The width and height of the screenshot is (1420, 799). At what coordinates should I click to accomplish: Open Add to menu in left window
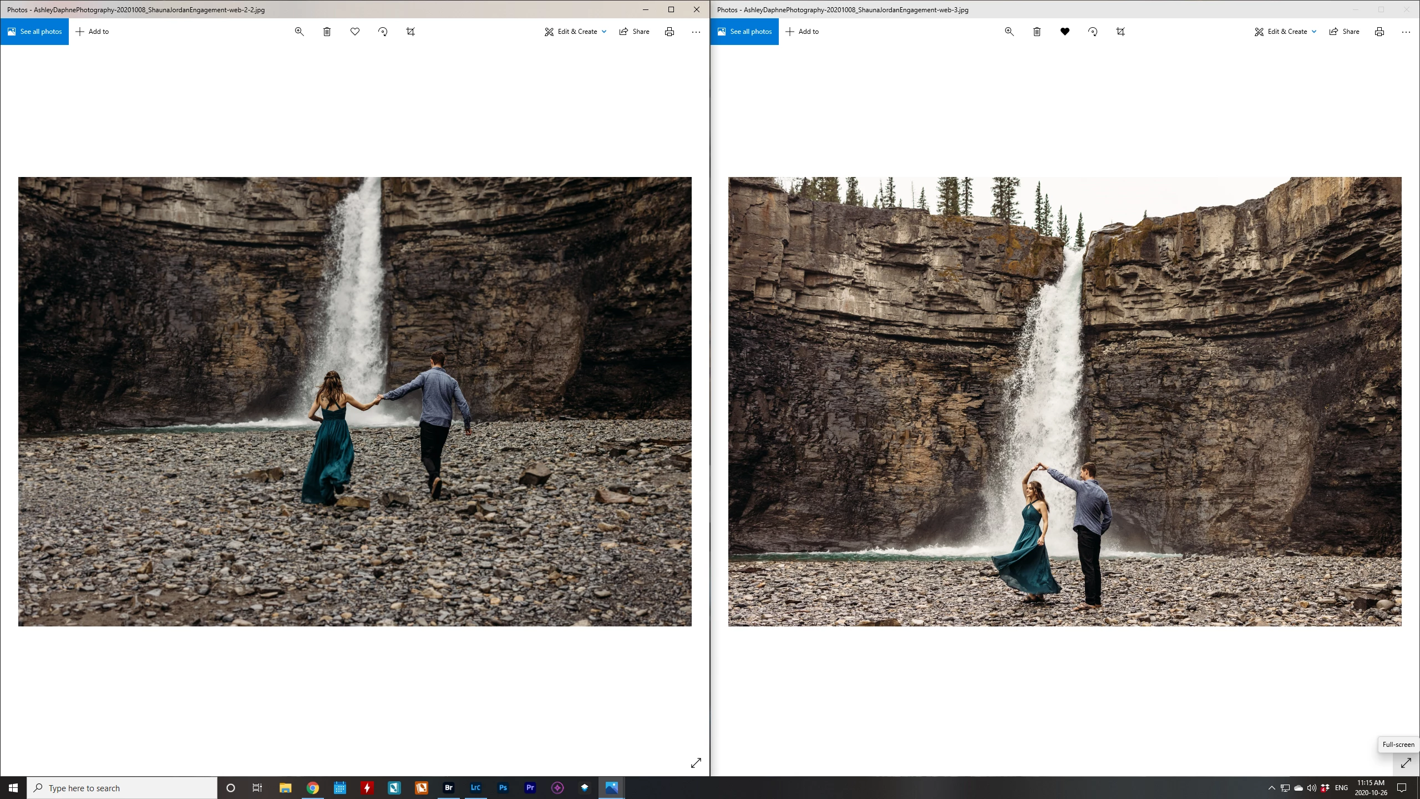(92, 32)
